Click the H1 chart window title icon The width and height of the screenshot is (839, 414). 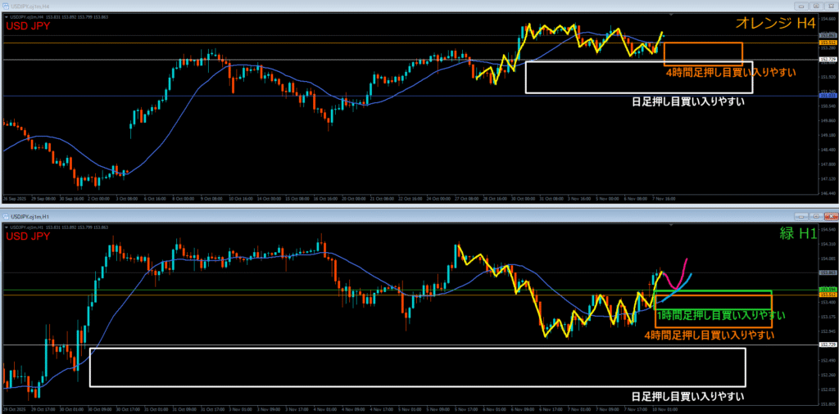6,216
